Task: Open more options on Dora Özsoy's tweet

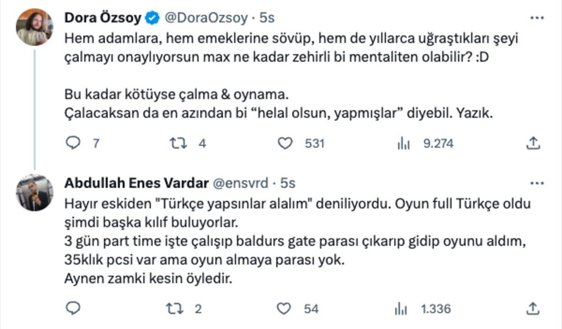Action: 537,17
